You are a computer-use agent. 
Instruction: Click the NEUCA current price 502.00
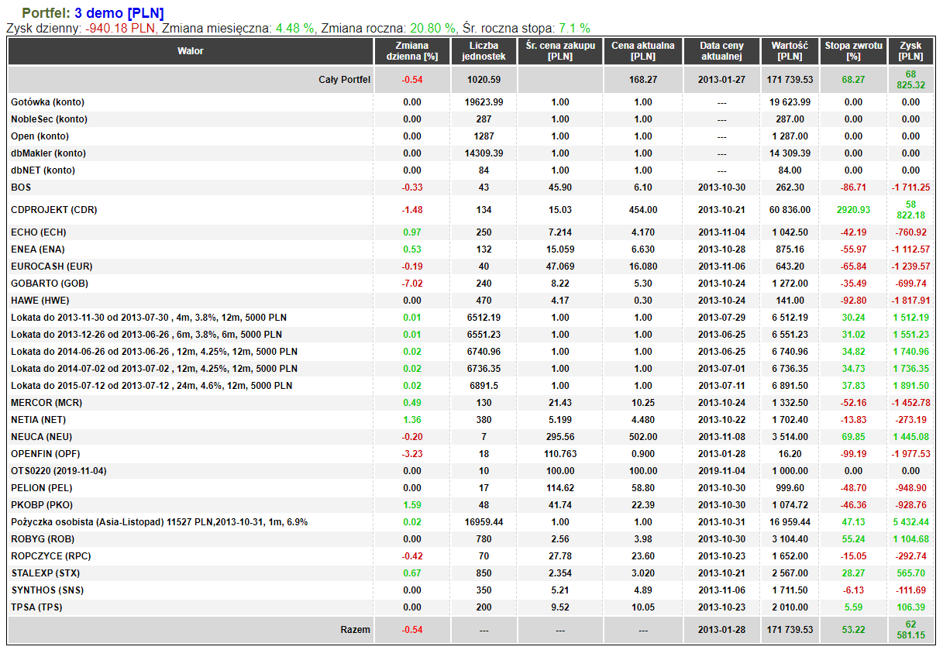pos(643,437)
